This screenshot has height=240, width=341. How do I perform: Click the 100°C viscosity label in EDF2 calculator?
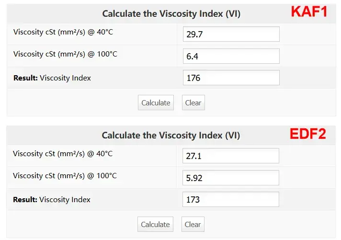[x=65, y=176]
